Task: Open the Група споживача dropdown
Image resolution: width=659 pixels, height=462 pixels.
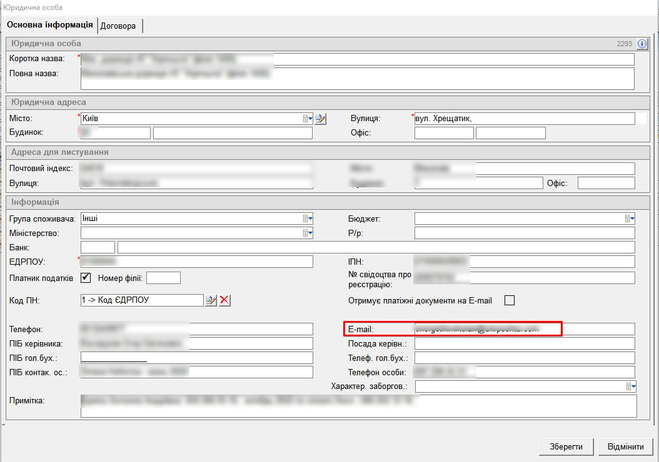Action: (307, 219)
